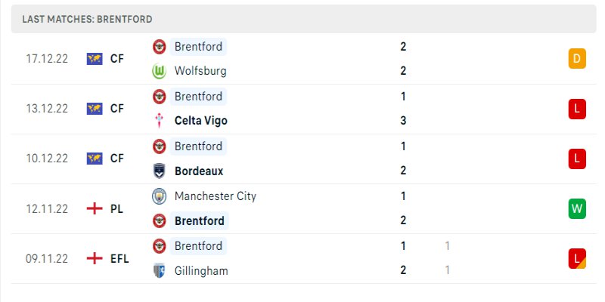Click the England flag beside EFL
The image size is (605, 302).
point(95,258)
